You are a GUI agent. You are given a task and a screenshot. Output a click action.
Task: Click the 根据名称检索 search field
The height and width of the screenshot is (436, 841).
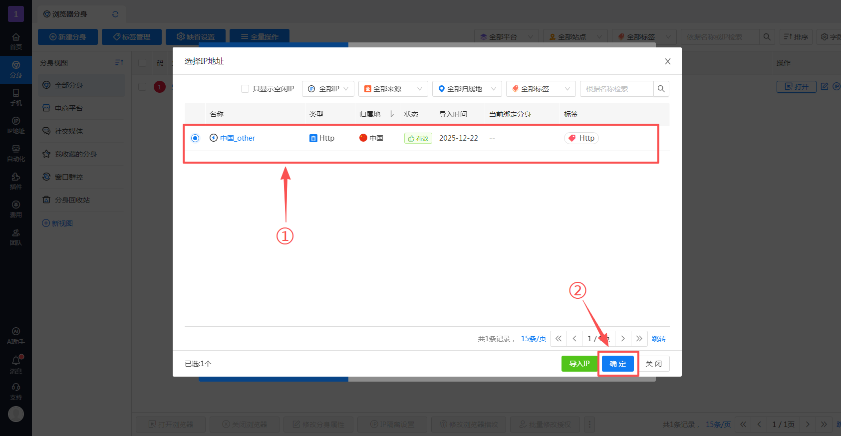617,89
